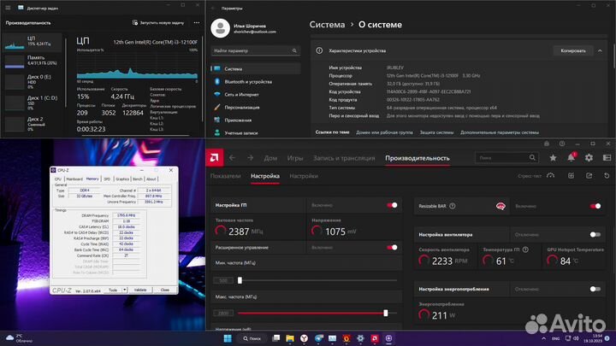Click AMD title bar help icon

(x=562, y=144)
